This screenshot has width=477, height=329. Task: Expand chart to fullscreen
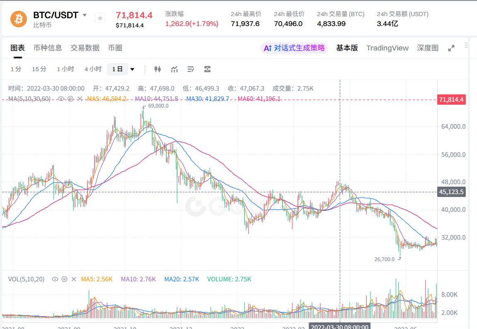(451, 48)
